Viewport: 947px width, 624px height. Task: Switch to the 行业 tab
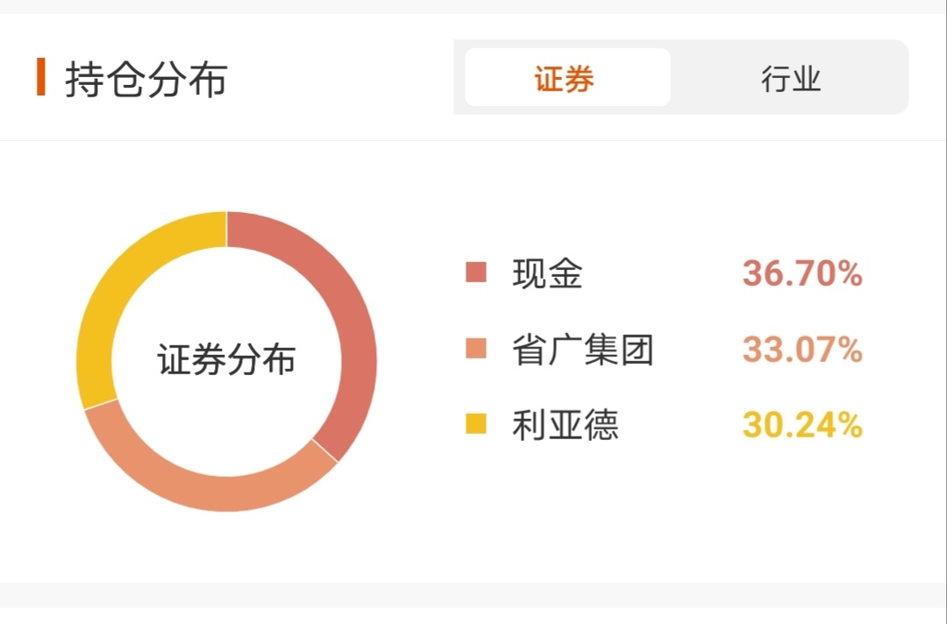click(x=791, y=79)
